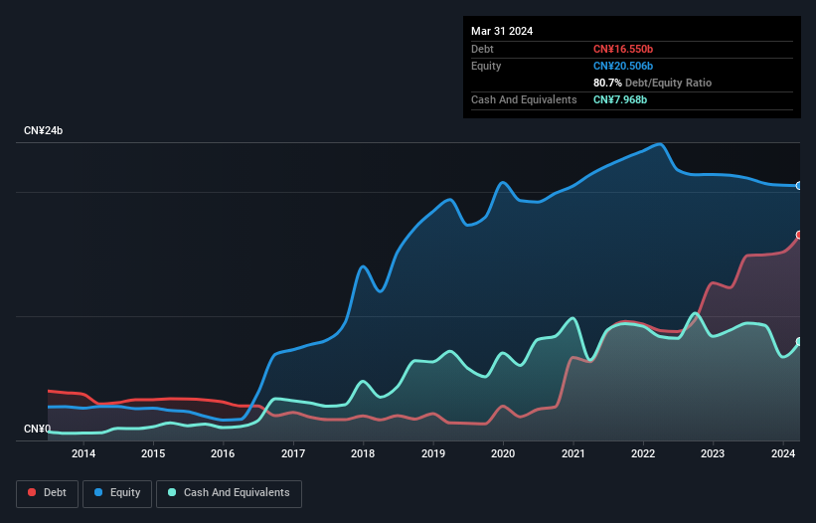816x523 pixels.
Task: Click the 2022 x-axis label
Action: [643, 453]
